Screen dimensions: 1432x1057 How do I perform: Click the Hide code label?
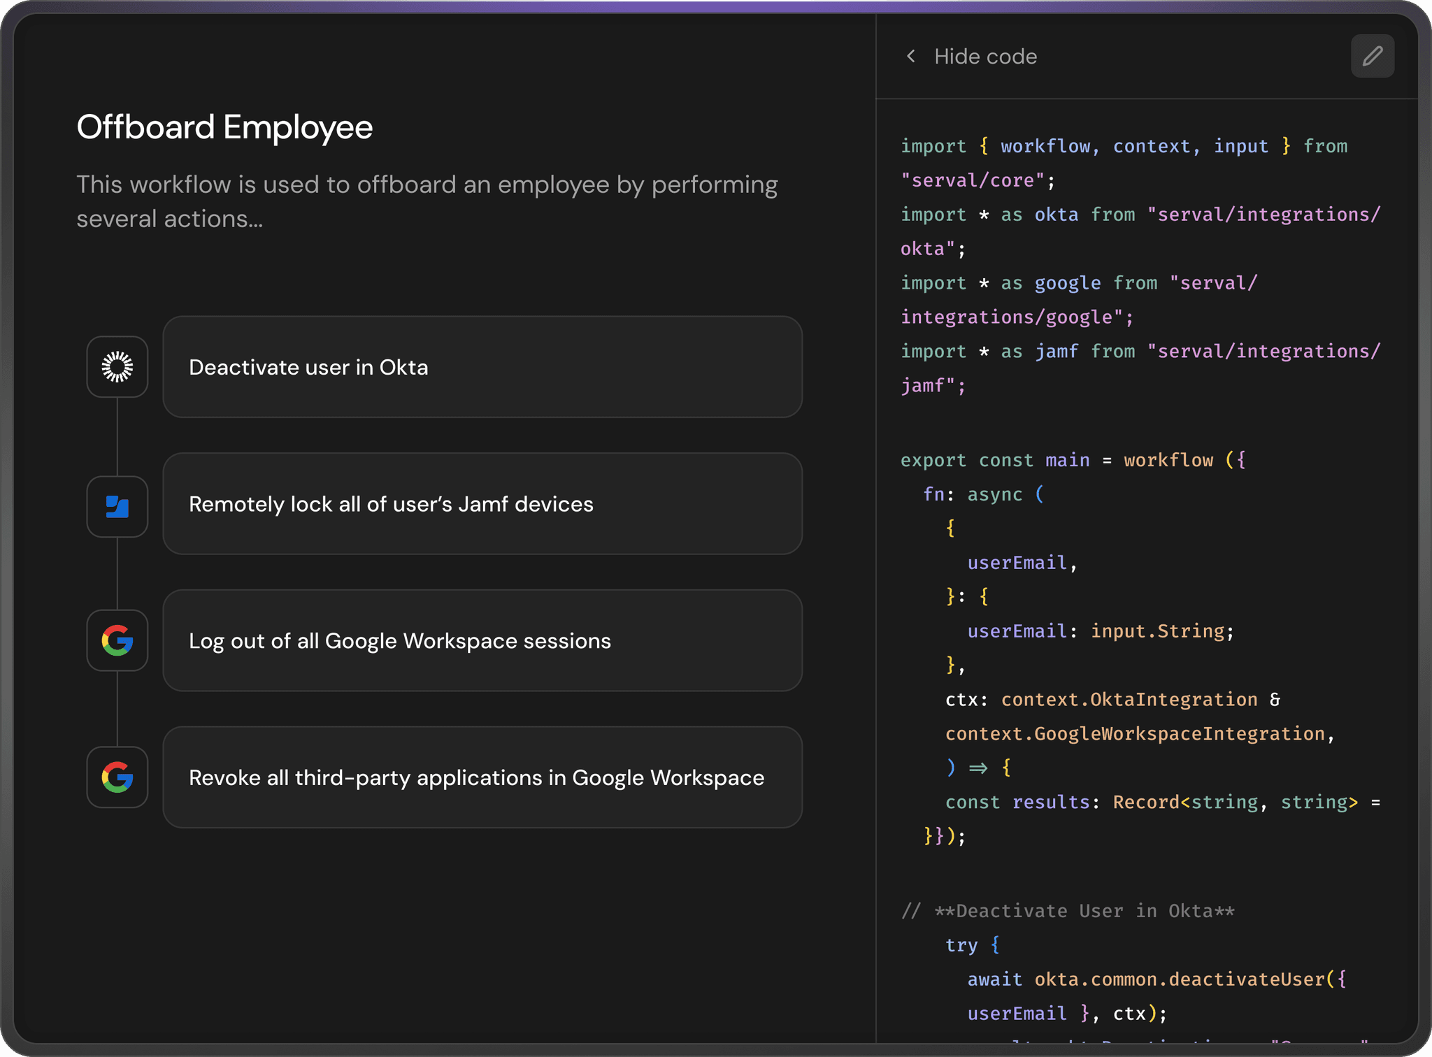(x=985, y=57)
